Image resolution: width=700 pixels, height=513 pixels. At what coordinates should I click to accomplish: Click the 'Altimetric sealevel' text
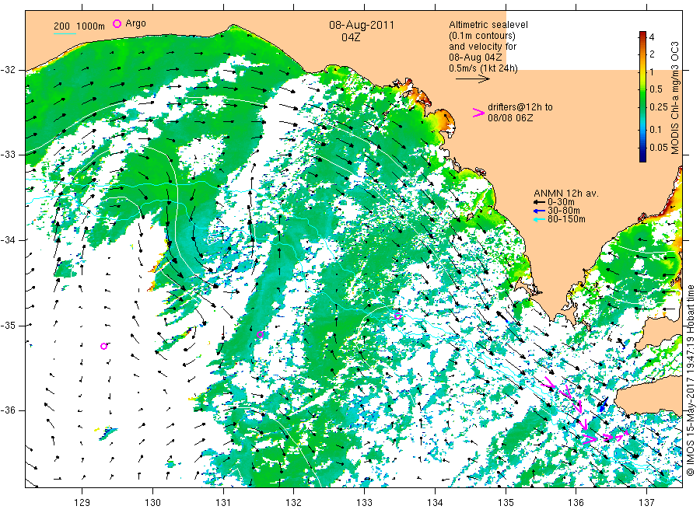click(x=488, y=25)
